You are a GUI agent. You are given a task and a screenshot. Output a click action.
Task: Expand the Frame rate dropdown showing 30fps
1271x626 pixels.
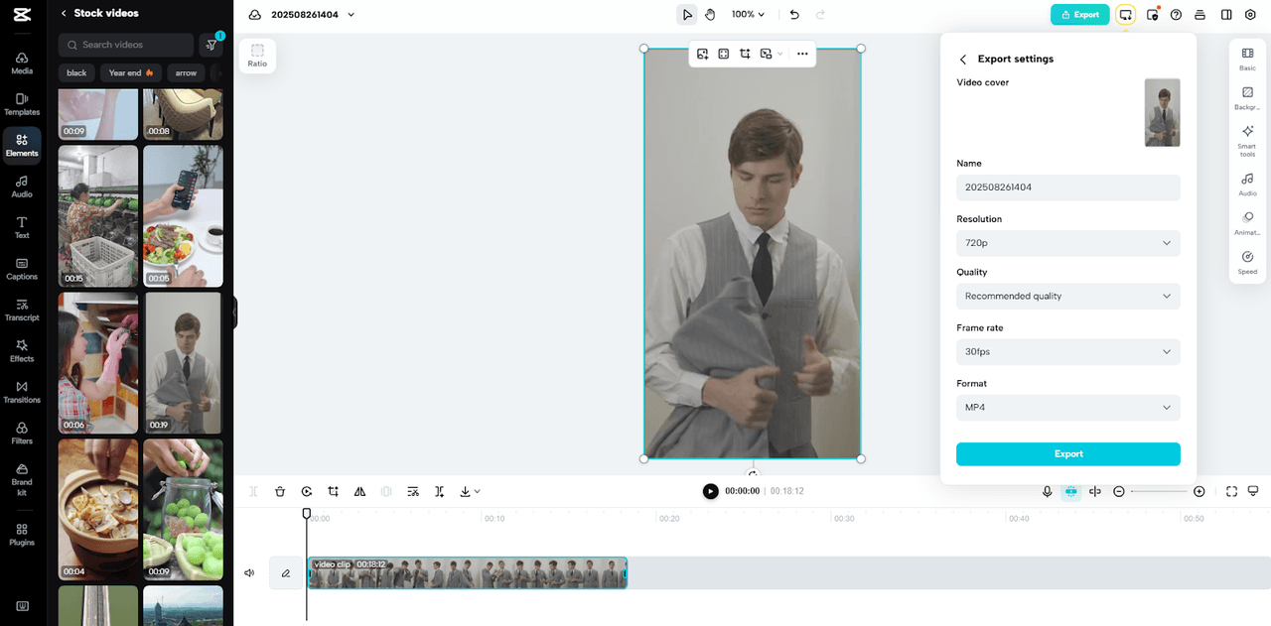[1068, 351]
